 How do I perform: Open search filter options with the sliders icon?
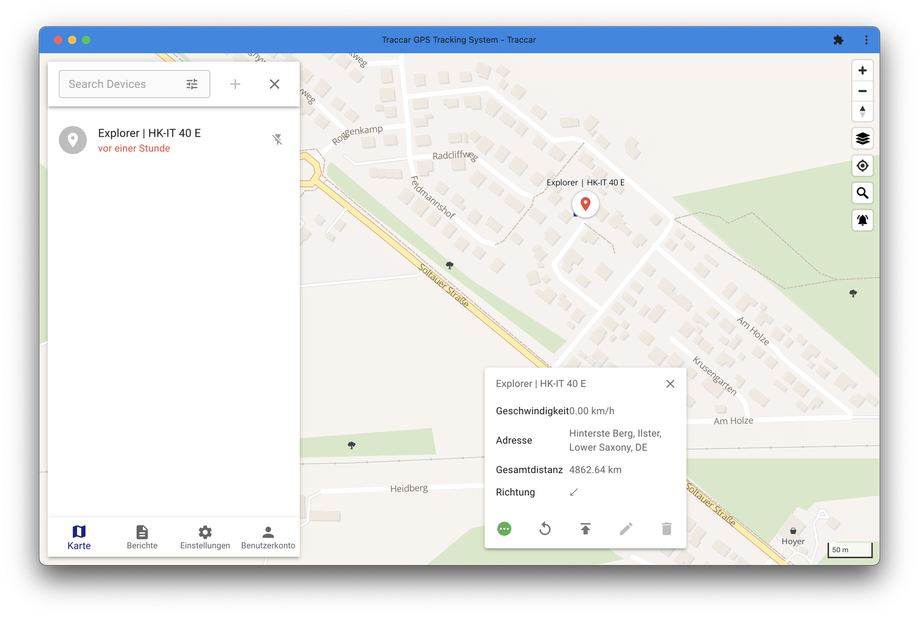click(x=191, y=84)
